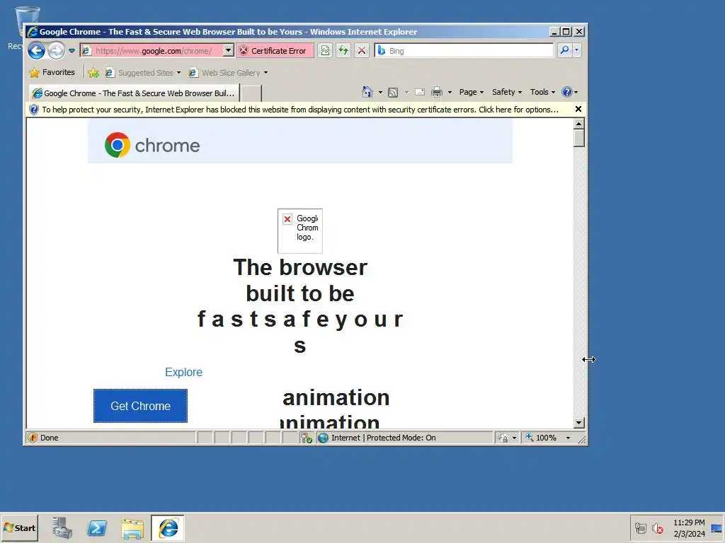Click the 100% zoom level button
Image resolution: width=725 pixels, height=543 pixels.
542,438
